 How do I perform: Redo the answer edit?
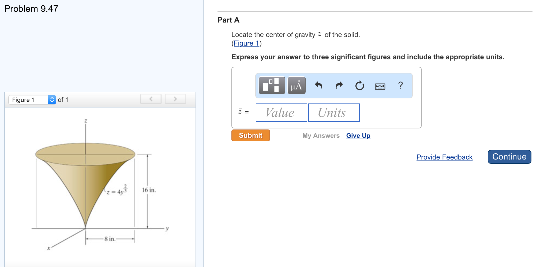coord(339,86)
